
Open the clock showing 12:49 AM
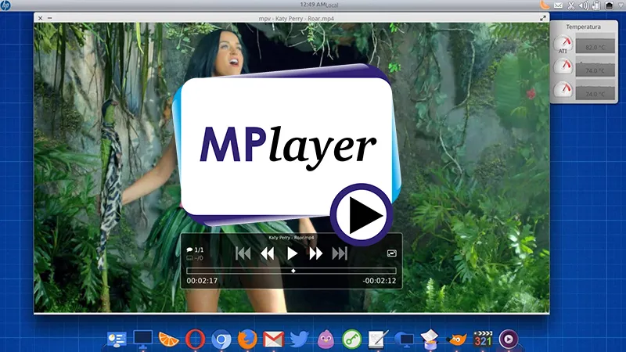(x=312, y=5)
